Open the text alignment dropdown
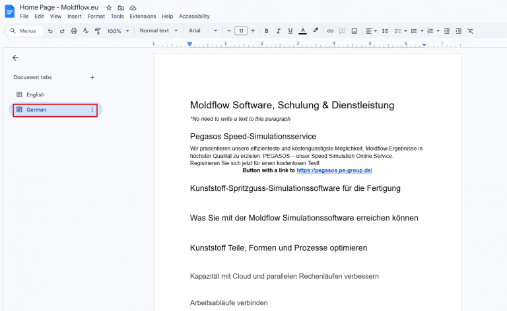Viewport: 507px width, 311px height. [x=371, y=31]
